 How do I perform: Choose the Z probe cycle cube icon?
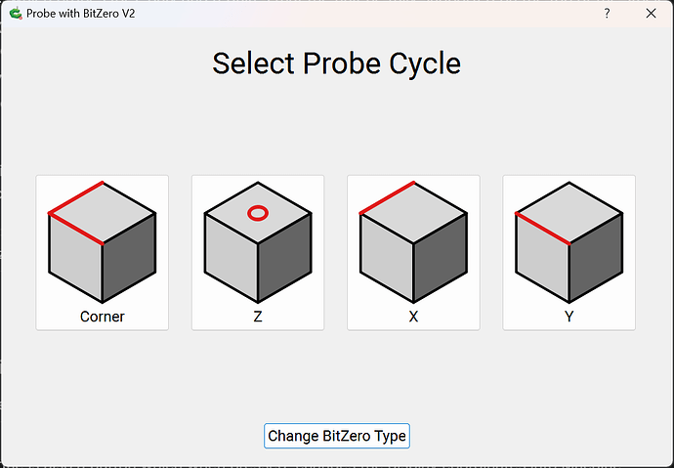click(258, 244)
